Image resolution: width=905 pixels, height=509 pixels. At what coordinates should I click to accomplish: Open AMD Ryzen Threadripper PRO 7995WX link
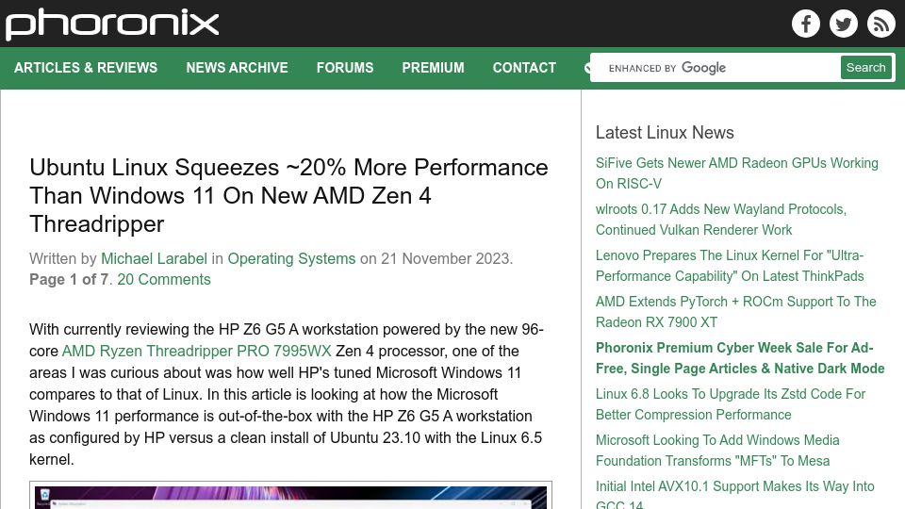[196, 351]
